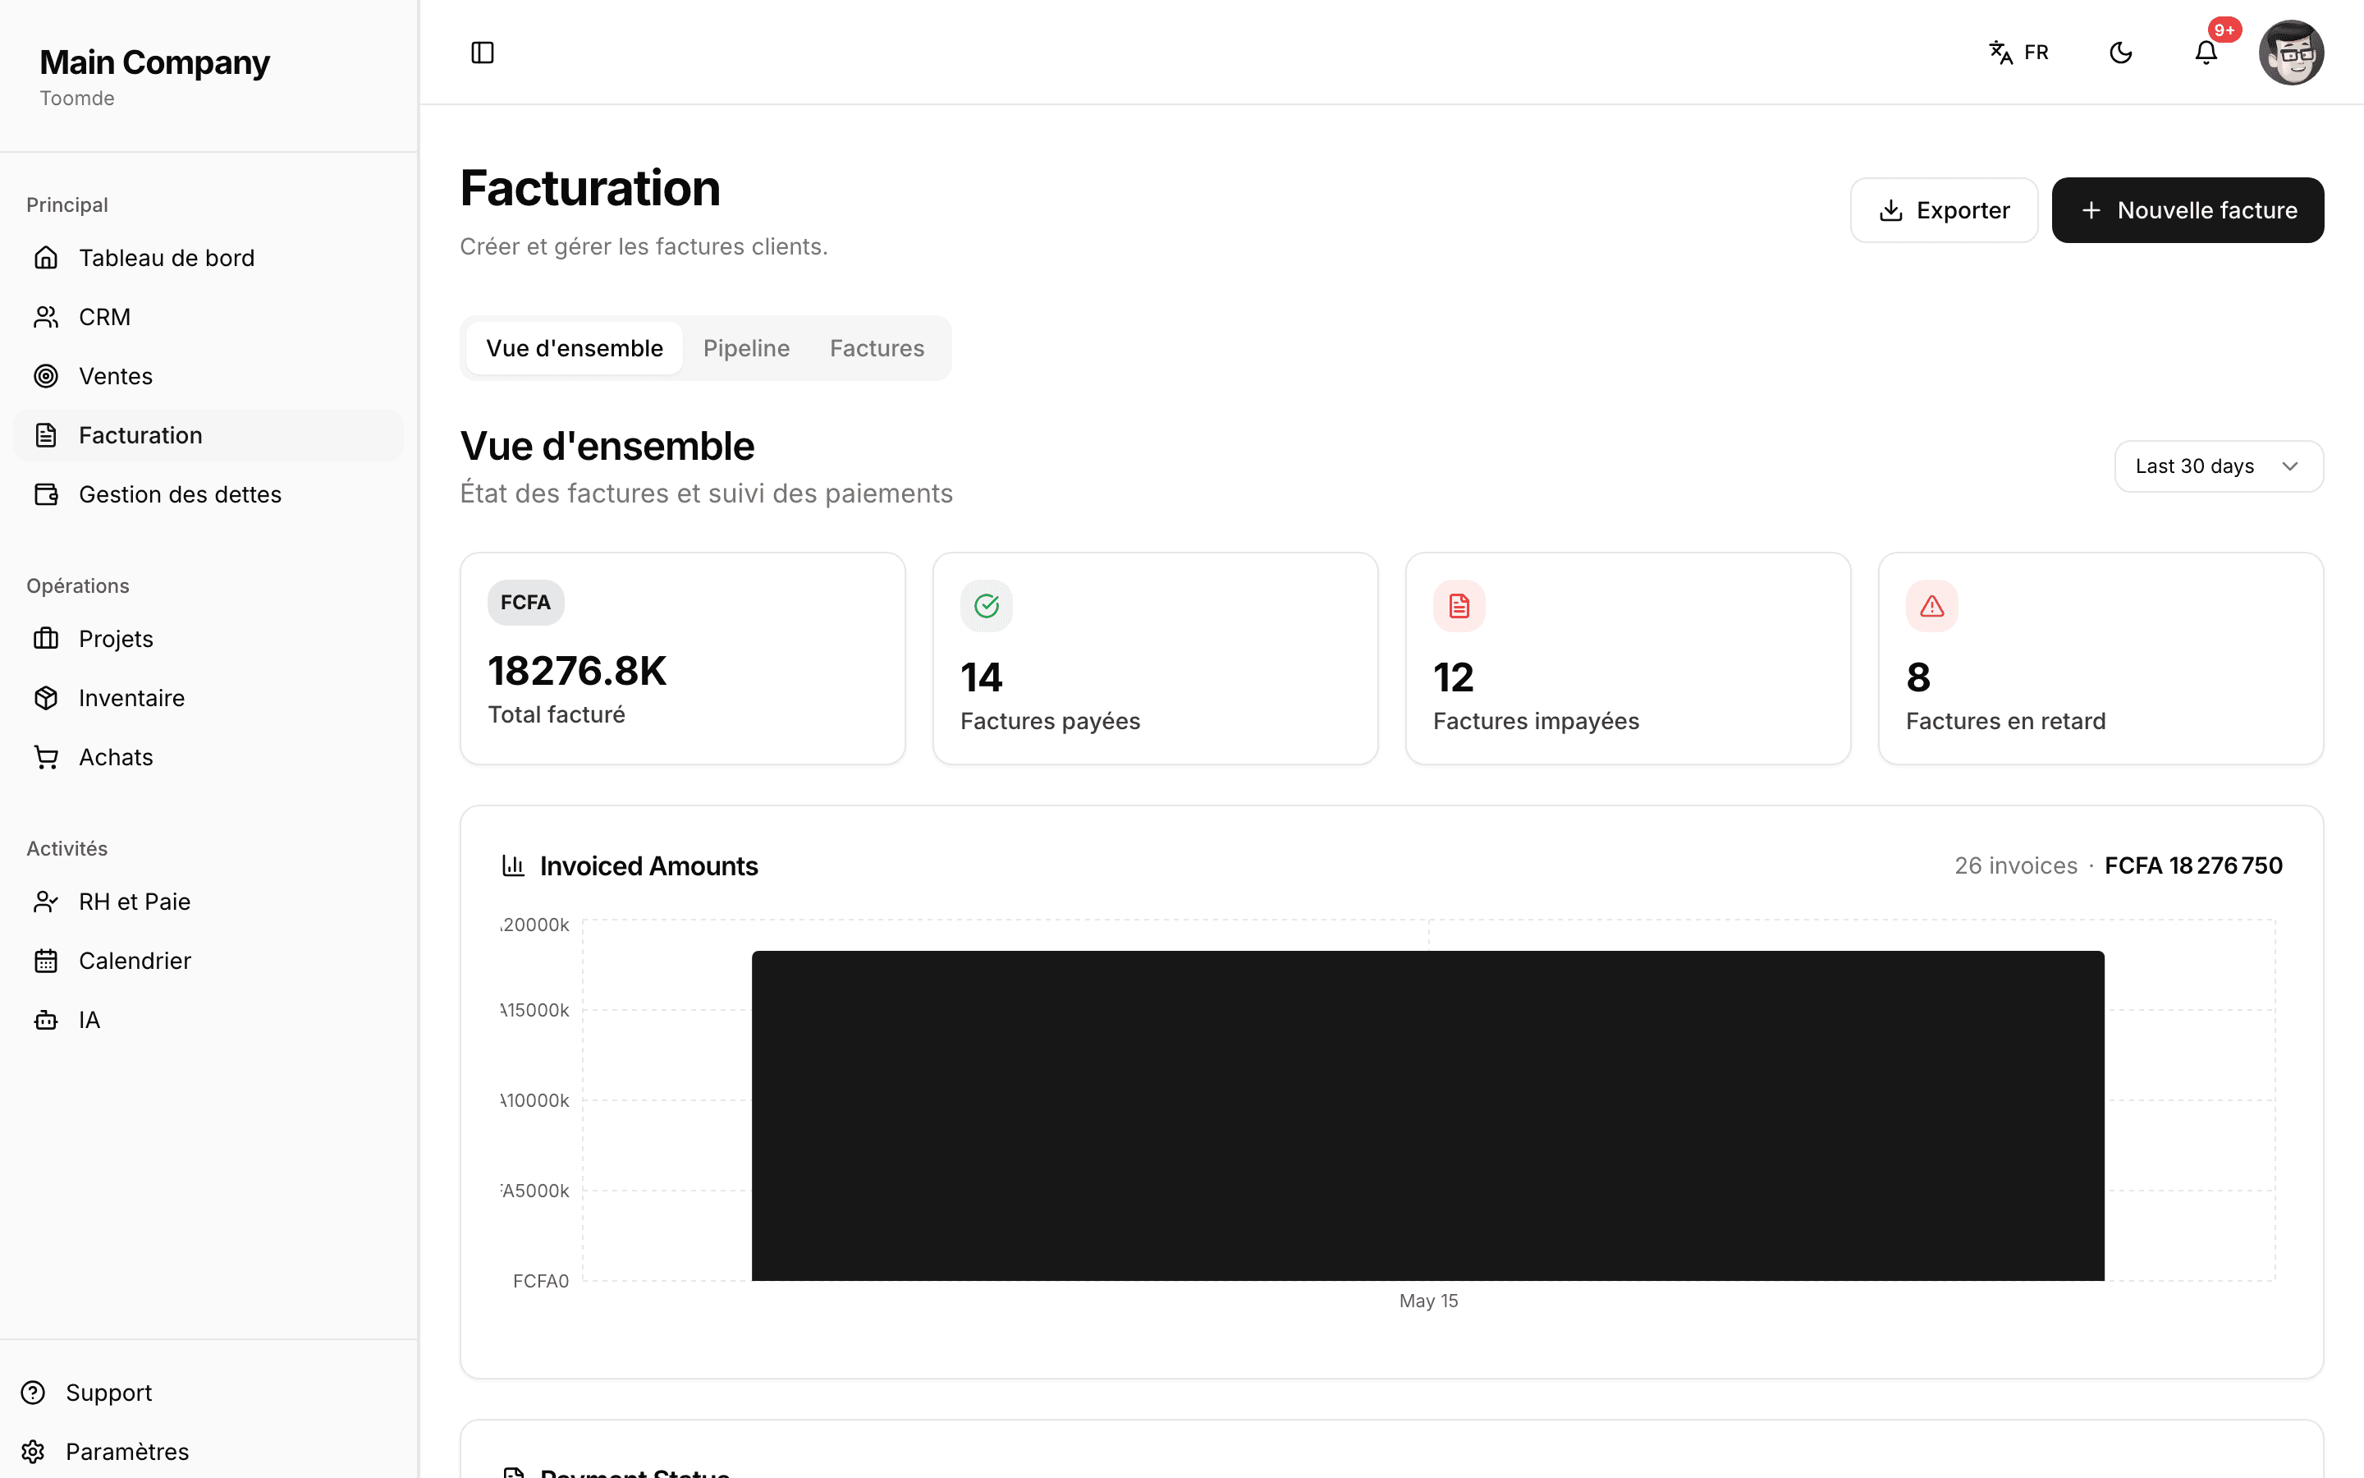Click the FCFA 18 276 750 total text

[2193, 866]
